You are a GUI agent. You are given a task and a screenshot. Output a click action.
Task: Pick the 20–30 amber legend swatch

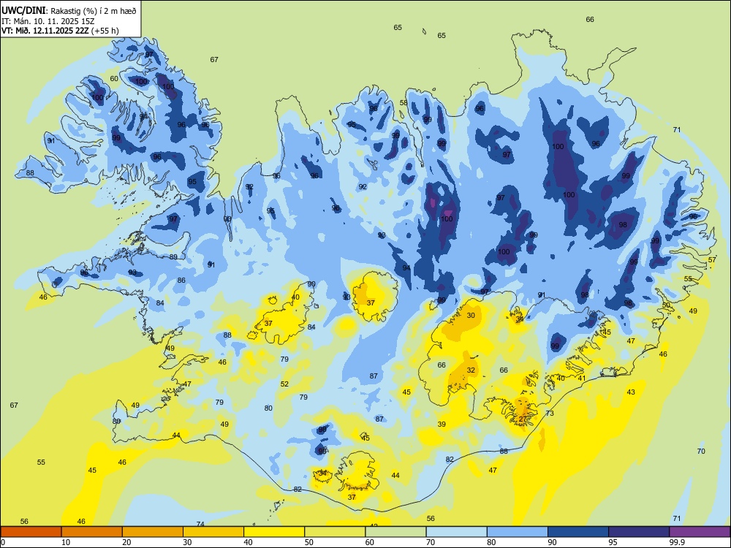tap(153, 532)
